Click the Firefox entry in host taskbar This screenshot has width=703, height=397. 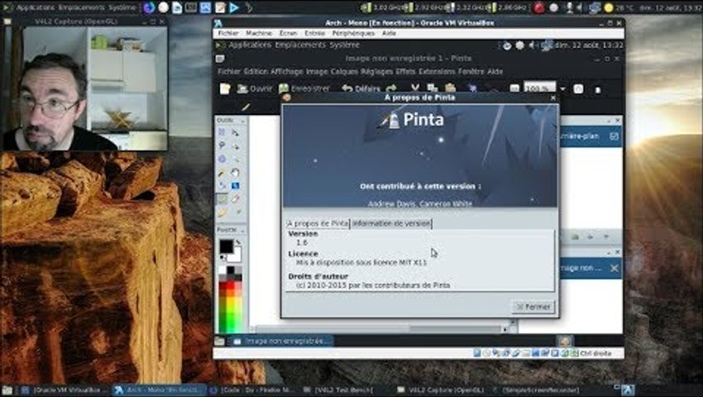pyautogui.click(x=252, y=390)
